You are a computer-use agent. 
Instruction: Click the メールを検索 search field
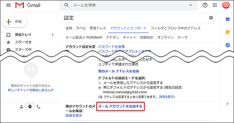(129, 5)
